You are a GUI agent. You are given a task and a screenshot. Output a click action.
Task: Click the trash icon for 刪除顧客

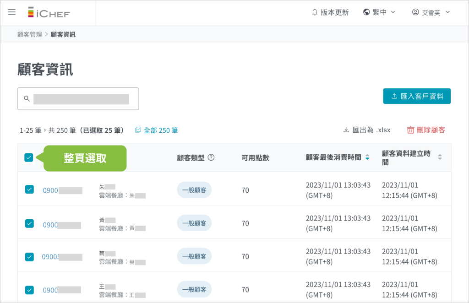pos(410,130)
